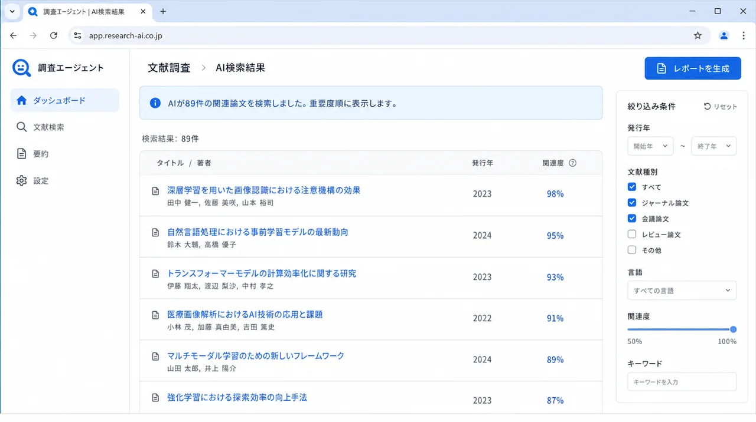This screenshot has height=422, width=756.
Task: Open paper トランスフォーマーモデルの計算効率化に関する研究
Action: click(262, 273)
